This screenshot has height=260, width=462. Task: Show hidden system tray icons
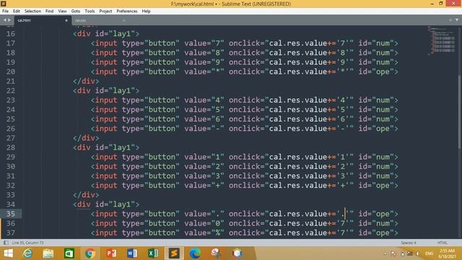pos(385,253)
